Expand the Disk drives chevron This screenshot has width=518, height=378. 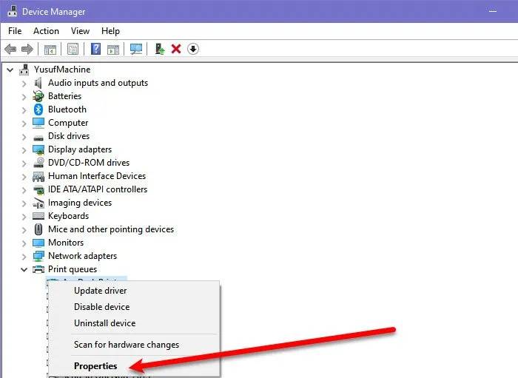(24, 137)
